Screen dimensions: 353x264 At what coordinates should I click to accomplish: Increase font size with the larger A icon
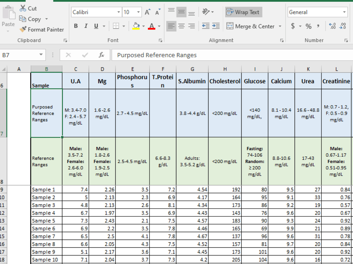tap(148, 12)
